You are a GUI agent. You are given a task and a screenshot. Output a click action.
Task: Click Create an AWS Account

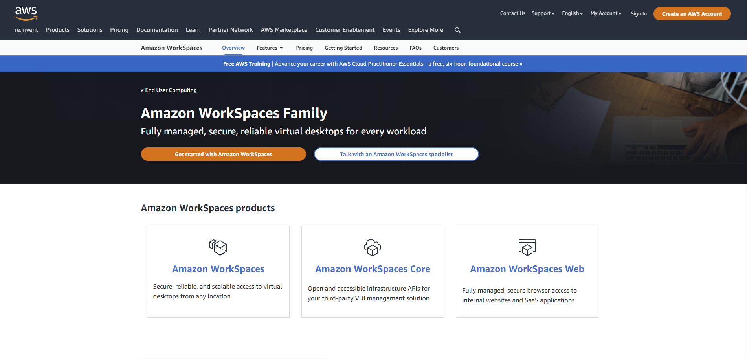[692, 13]
